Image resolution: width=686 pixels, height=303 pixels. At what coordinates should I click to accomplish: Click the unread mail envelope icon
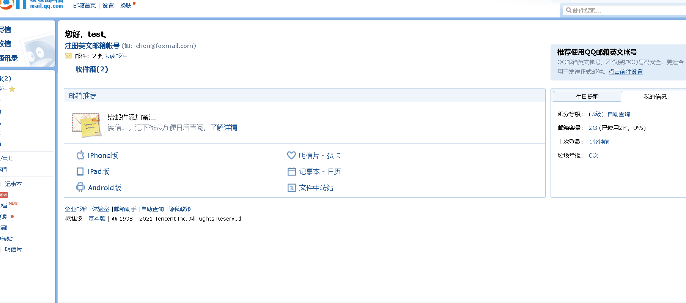pyautogui.click(x=68, y=56)
